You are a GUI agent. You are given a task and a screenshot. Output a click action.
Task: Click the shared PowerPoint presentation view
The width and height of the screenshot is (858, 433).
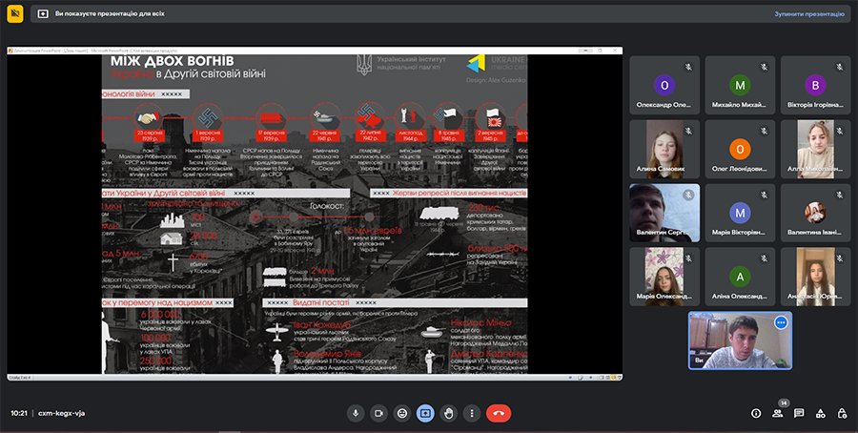coord(315,214)
